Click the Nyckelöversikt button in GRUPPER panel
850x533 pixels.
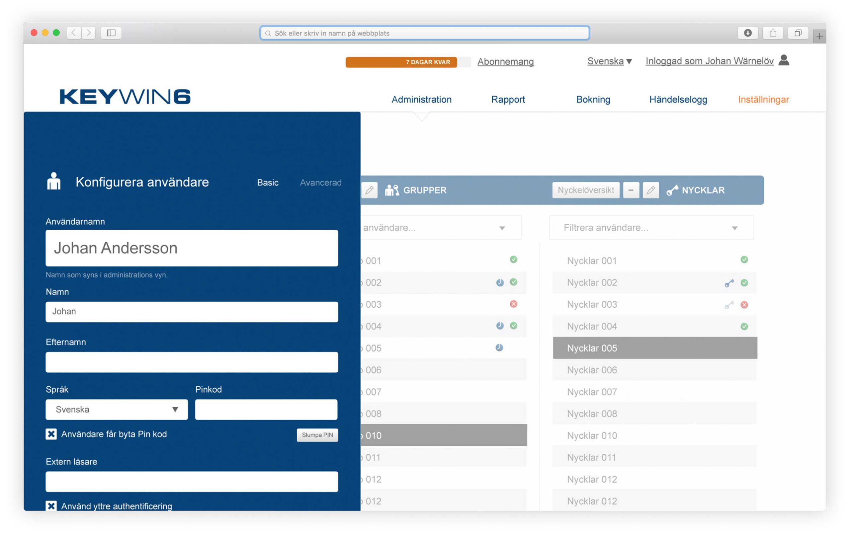(585, 190)
